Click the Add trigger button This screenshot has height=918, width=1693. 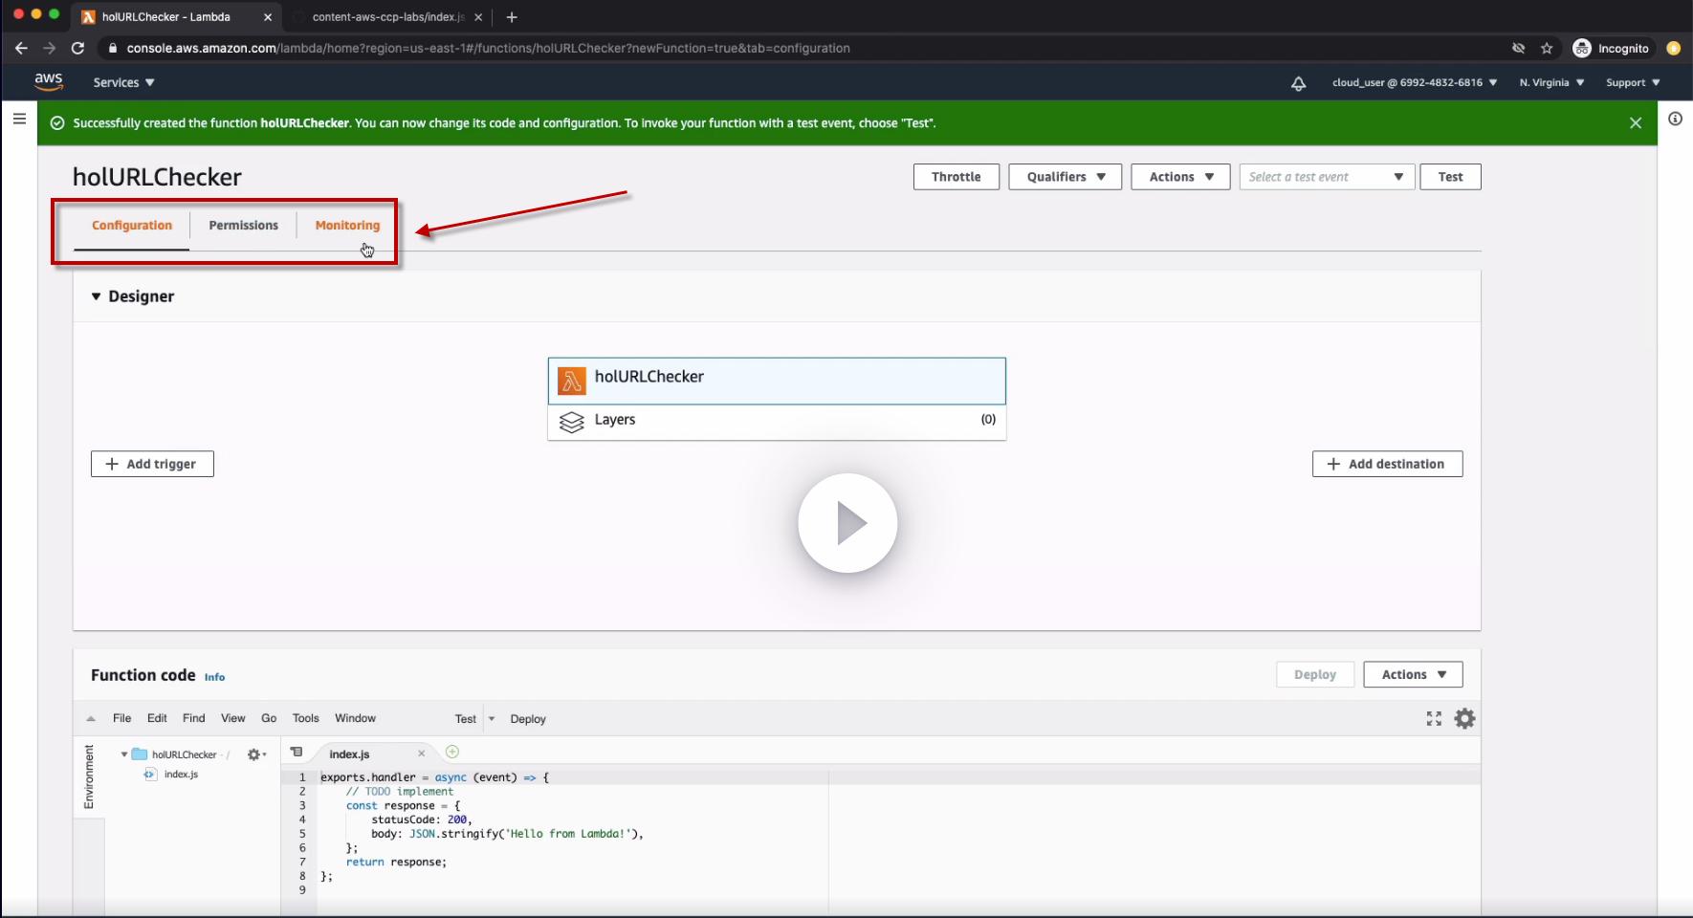click(x=152, y=464)
